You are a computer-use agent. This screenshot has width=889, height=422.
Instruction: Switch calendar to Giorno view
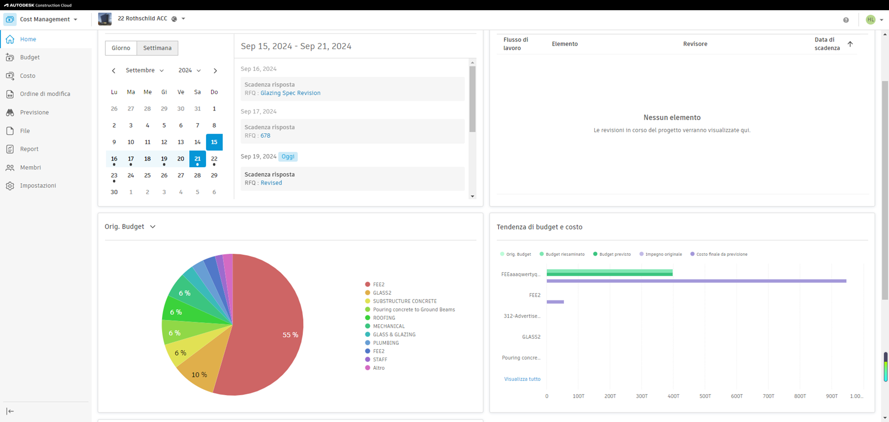(121, 48)
